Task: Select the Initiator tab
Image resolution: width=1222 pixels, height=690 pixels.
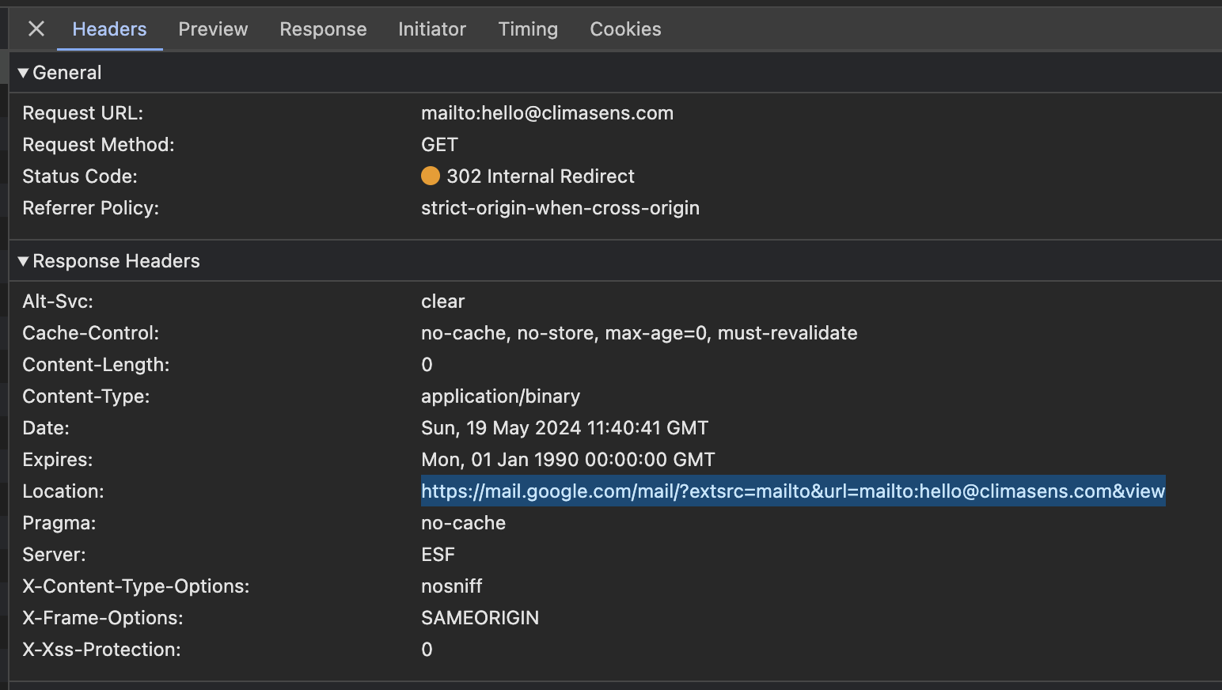Action: tap(432, 29)
